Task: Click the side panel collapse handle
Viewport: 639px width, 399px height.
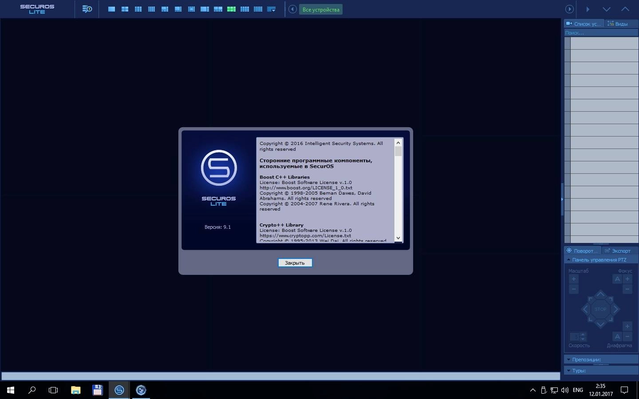Action: [562, 199]
